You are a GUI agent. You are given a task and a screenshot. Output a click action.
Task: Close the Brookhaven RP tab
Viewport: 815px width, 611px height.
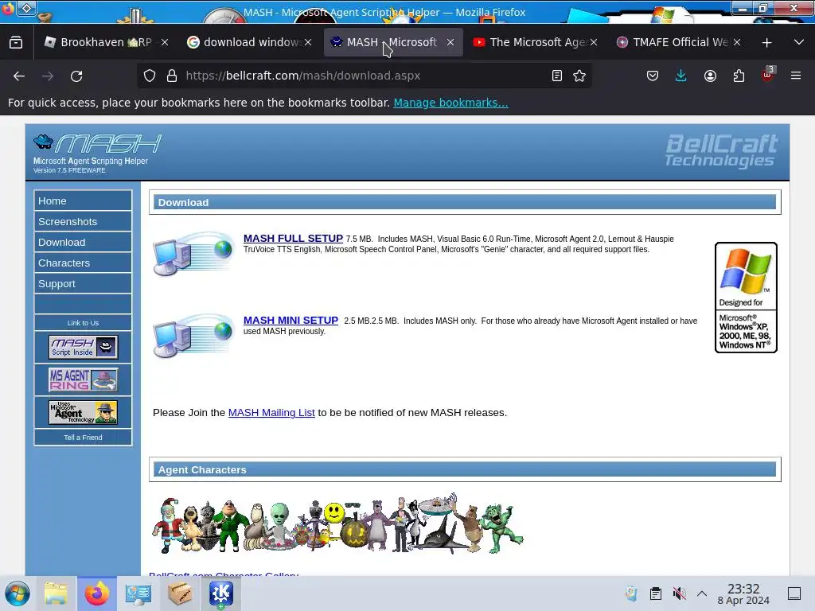click(x=165, y=43)
